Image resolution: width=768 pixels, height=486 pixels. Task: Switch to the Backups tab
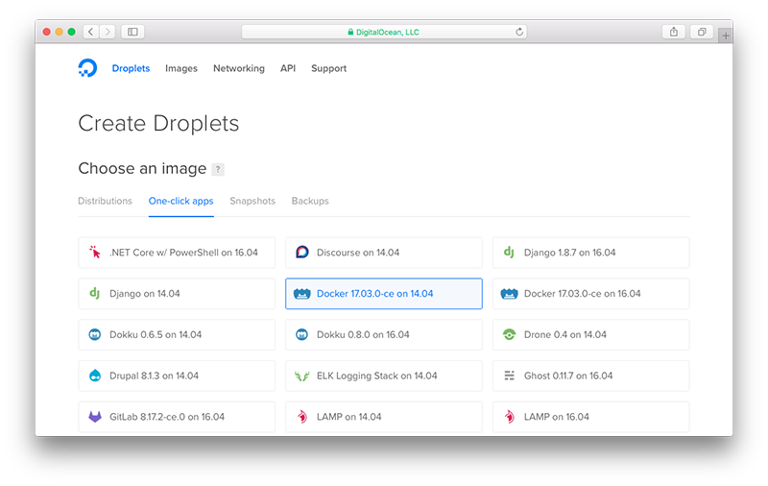(310, 201)
